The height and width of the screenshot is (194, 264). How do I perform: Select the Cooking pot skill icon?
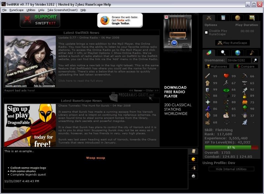pyautogui.click(x=245, y=96)
